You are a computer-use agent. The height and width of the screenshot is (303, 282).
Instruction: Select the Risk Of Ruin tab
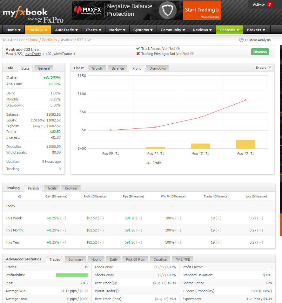click(135, 259)
